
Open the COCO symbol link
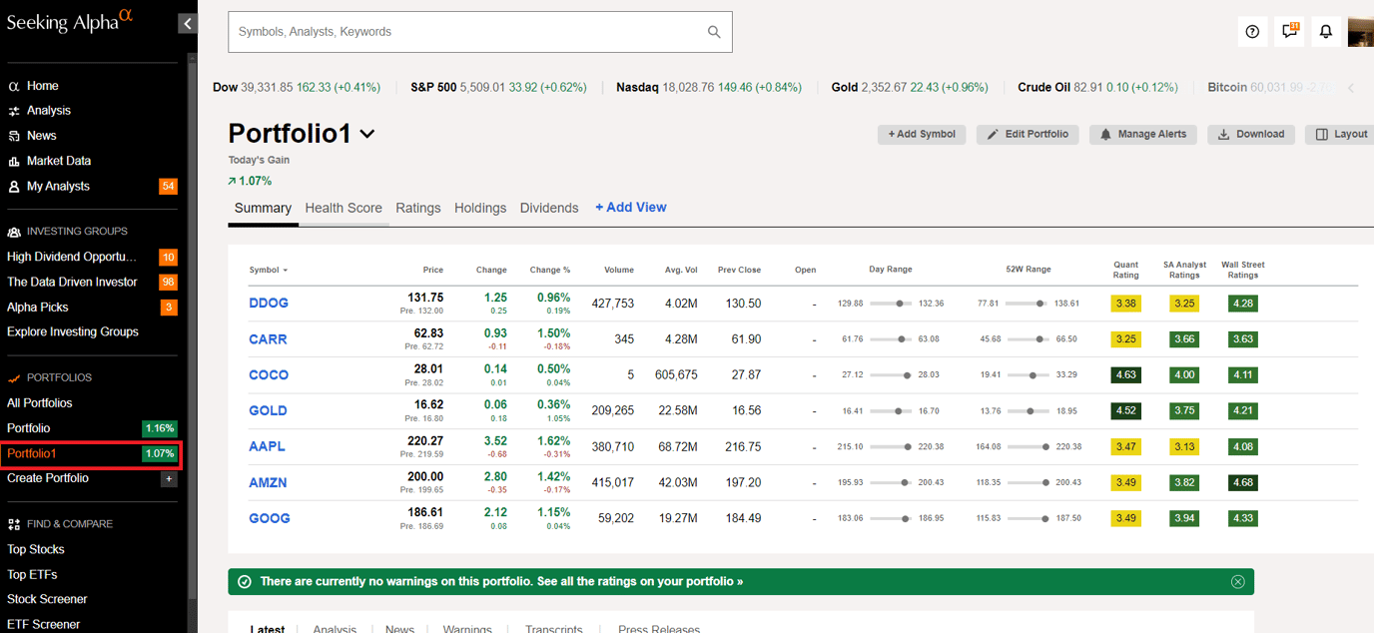coord(269,375)
